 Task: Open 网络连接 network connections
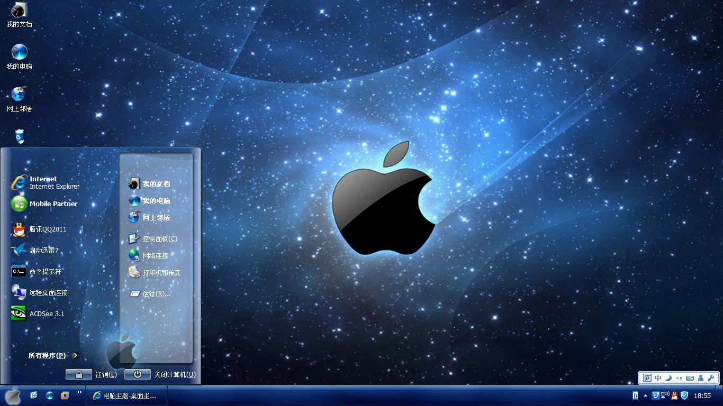(x=148, y=255)
